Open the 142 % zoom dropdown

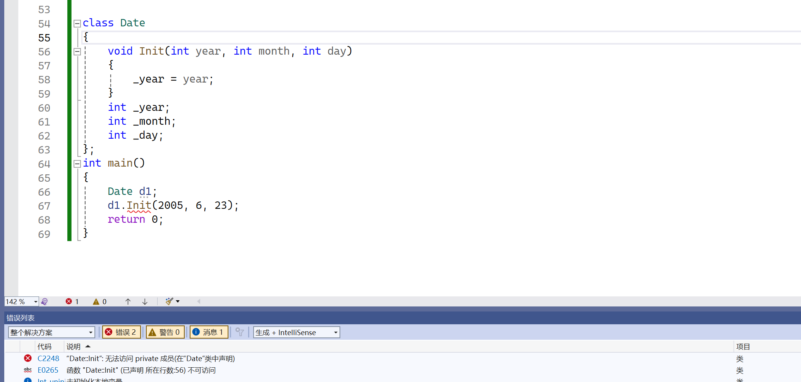(x=36, y=301)
